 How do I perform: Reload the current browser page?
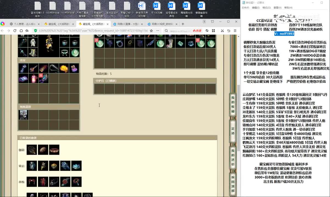15,31
